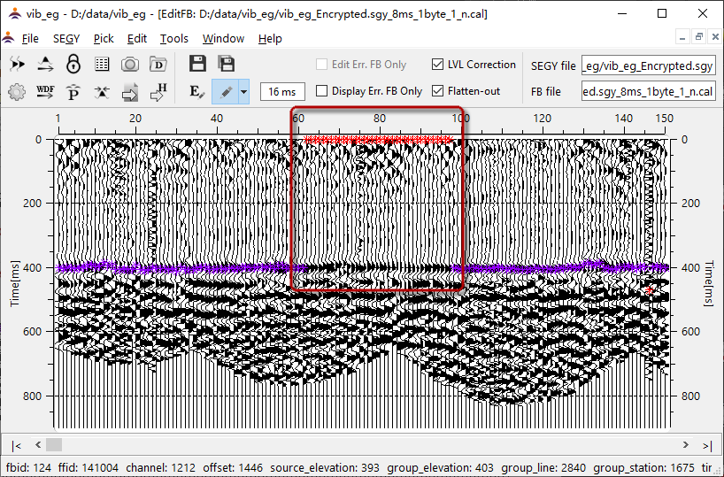
Task: Expand the pencil tool dropdown arrow
Action: tap(243, 92)
